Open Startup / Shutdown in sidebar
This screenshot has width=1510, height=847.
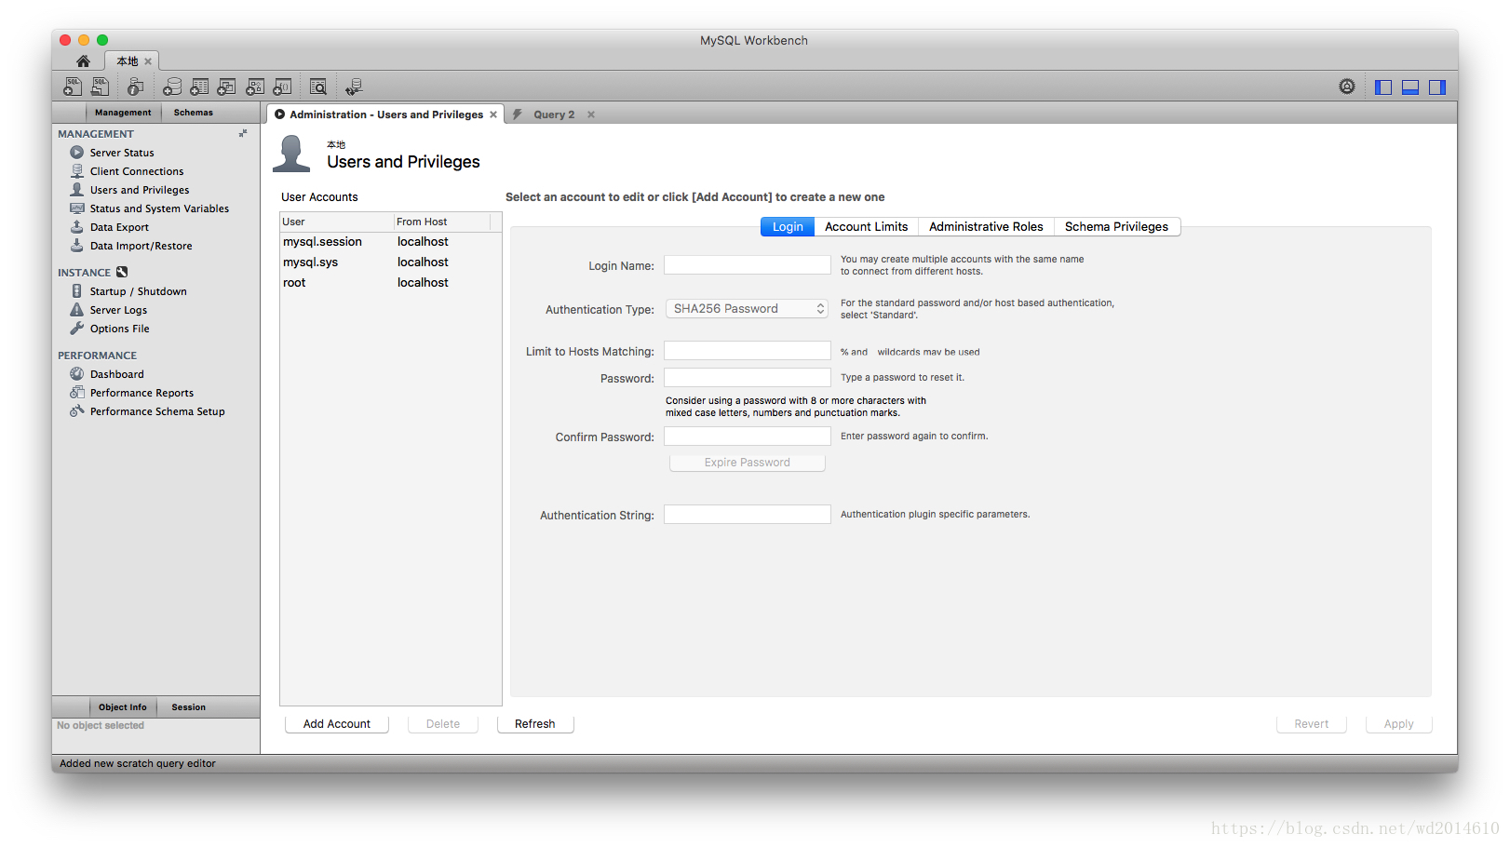point(138,291)
